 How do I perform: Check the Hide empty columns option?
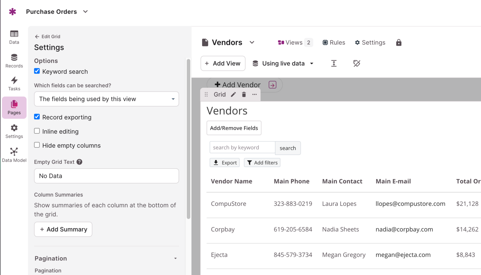37,145
